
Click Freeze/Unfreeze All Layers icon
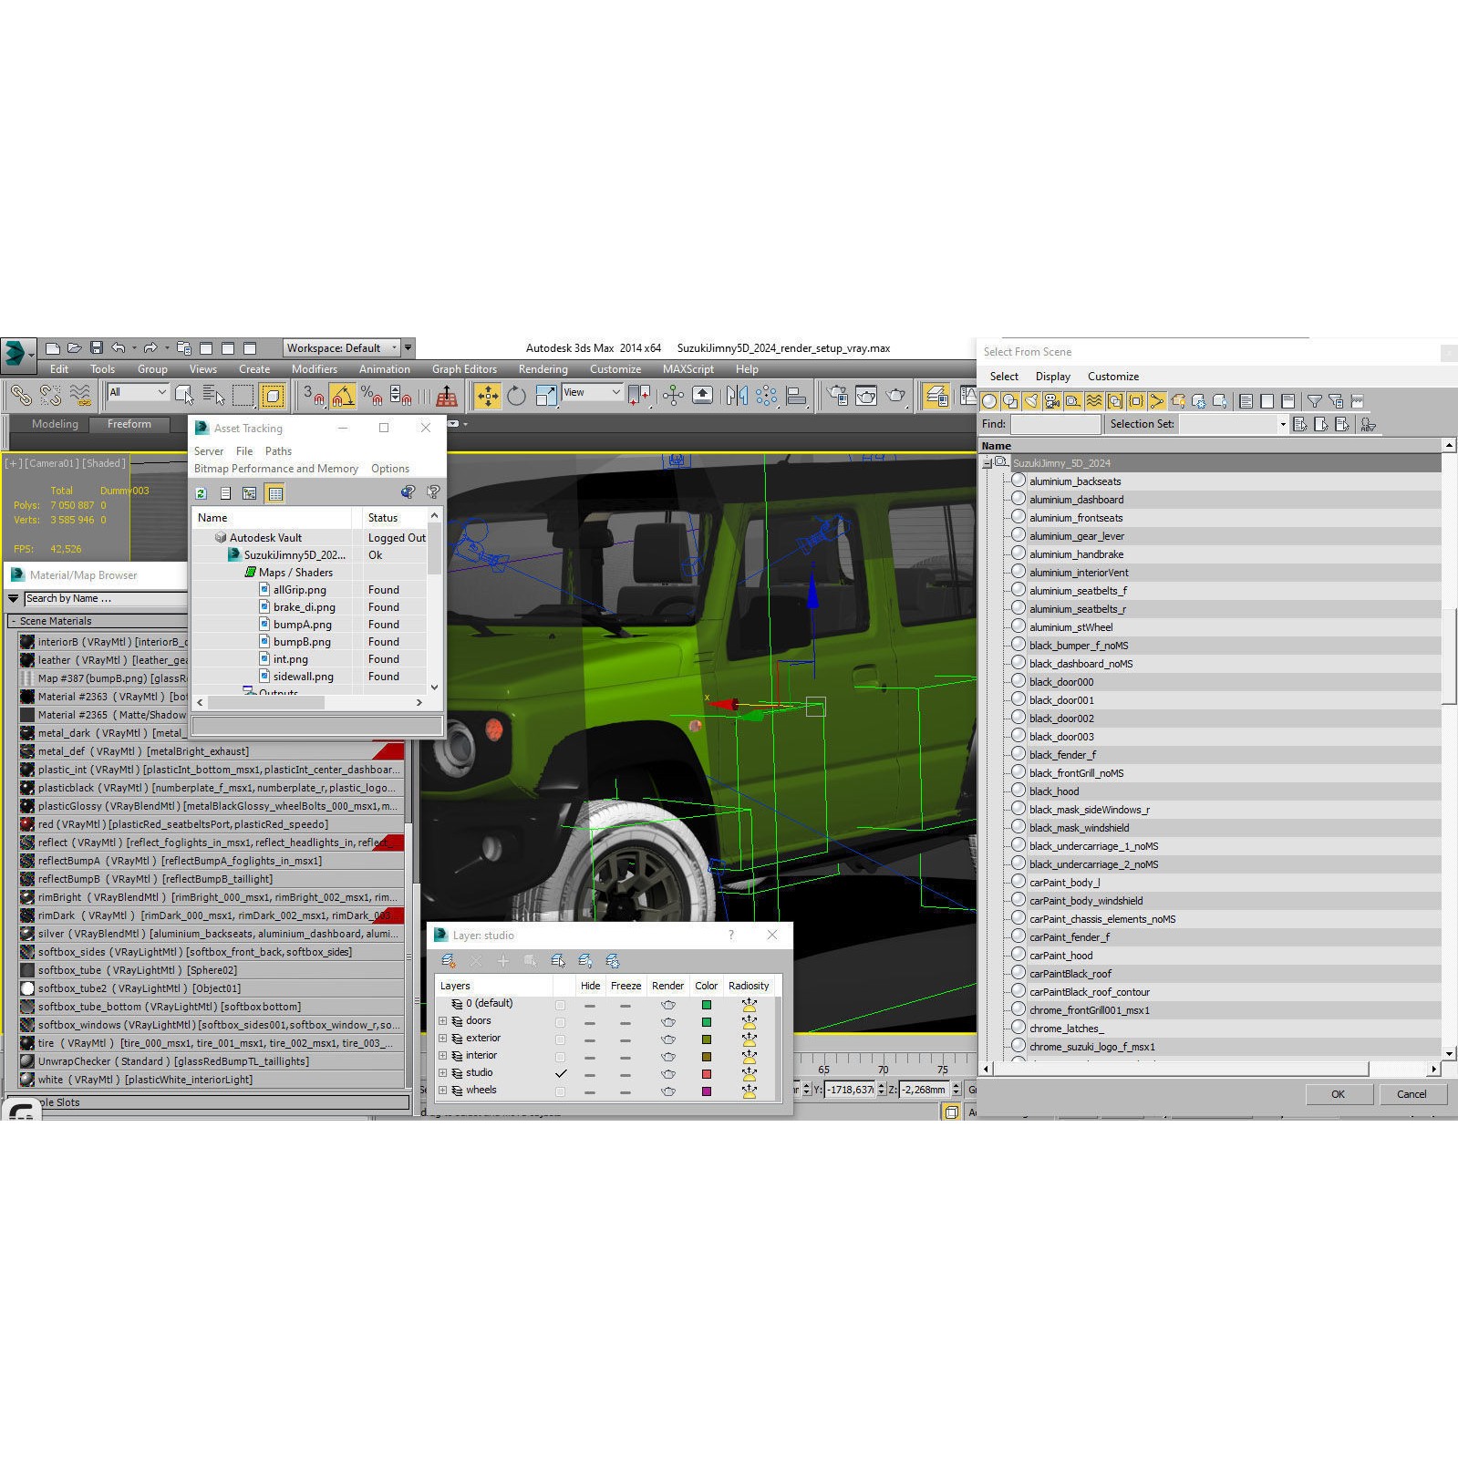pyautogui.click(x=613, y=961)
